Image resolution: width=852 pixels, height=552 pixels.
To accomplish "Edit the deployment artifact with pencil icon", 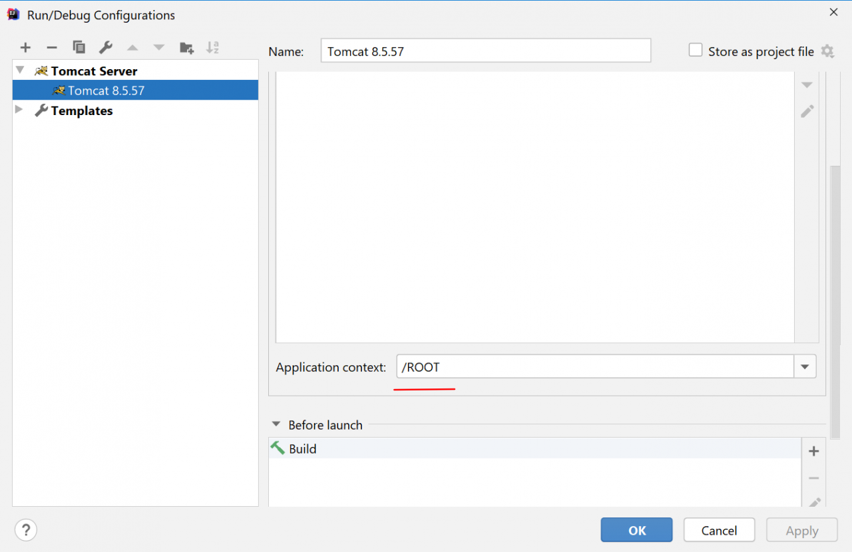I will [x=807, y=111].
